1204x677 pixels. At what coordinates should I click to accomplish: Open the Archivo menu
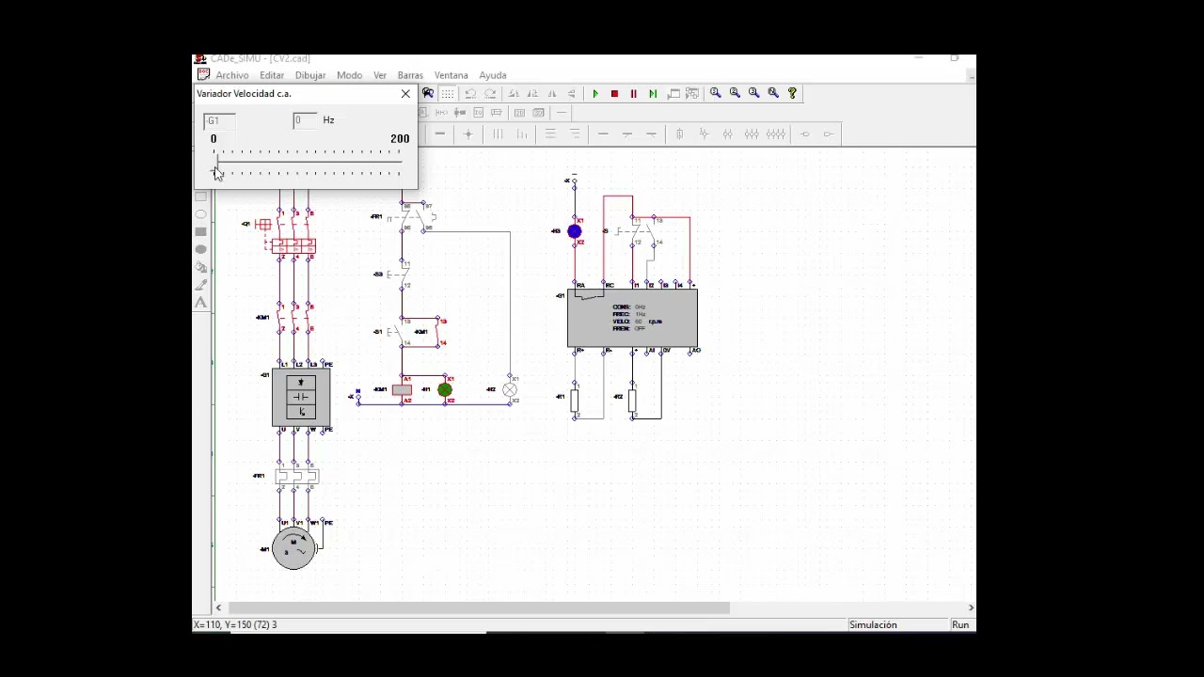pyautogui.click(x=232, y=75)
